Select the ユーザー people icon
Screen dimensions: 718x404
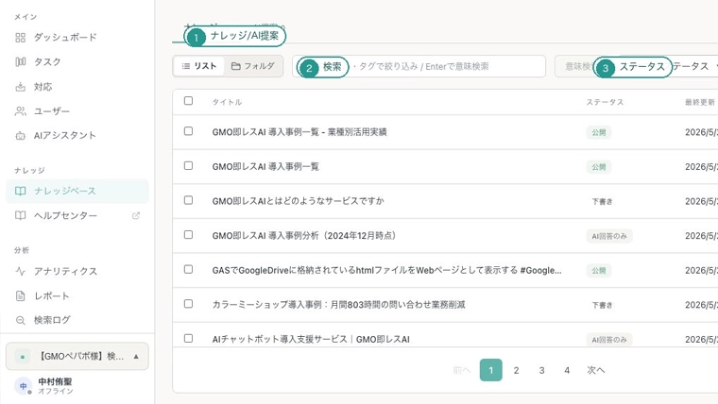[20, 111]
